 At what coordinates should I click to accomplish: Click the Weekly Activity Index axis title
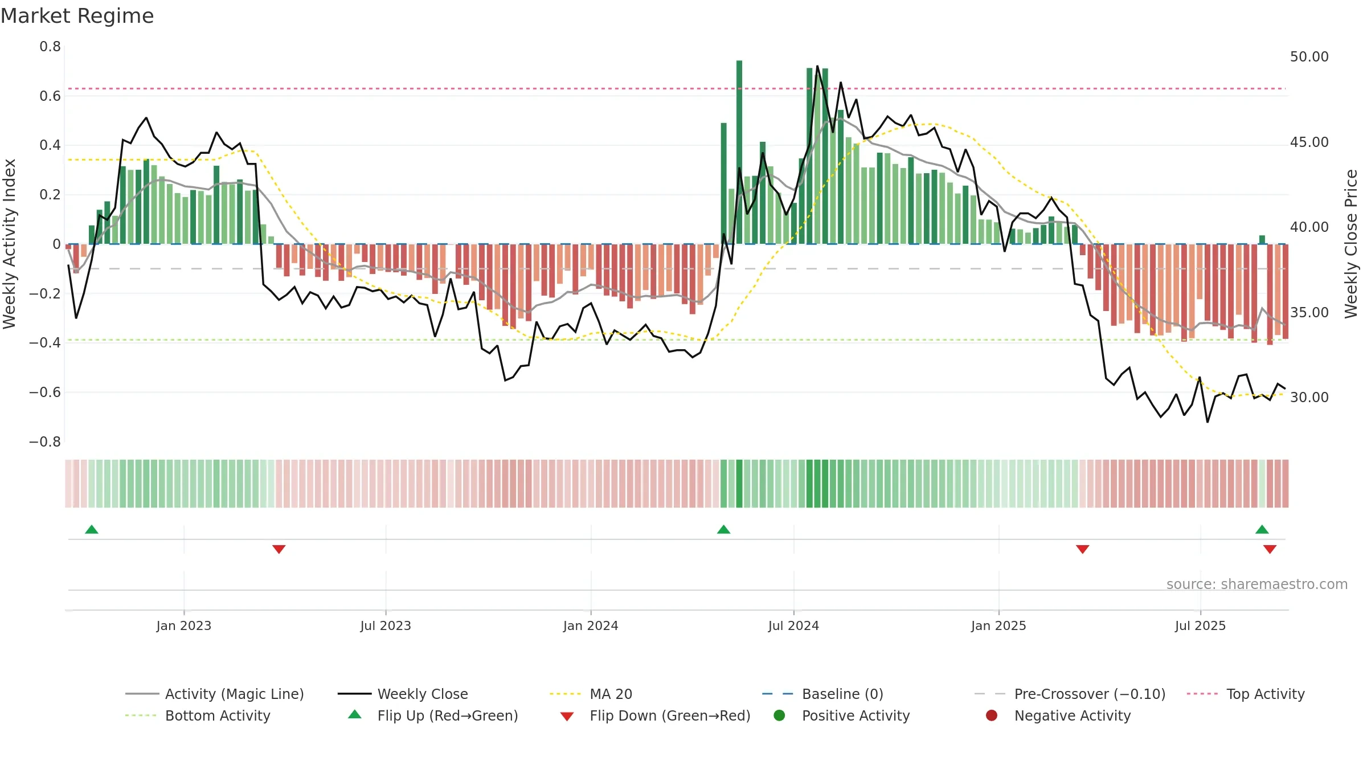(x=10, y=244)
